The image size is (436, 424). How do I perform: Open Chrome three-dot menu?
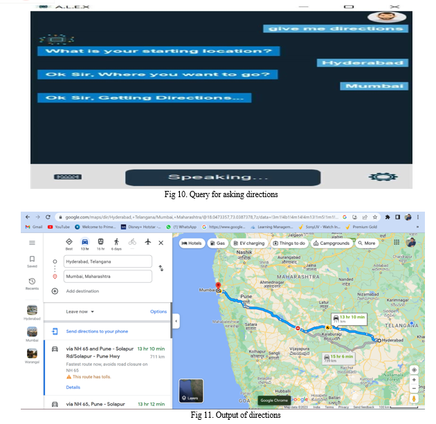[417, 217]
